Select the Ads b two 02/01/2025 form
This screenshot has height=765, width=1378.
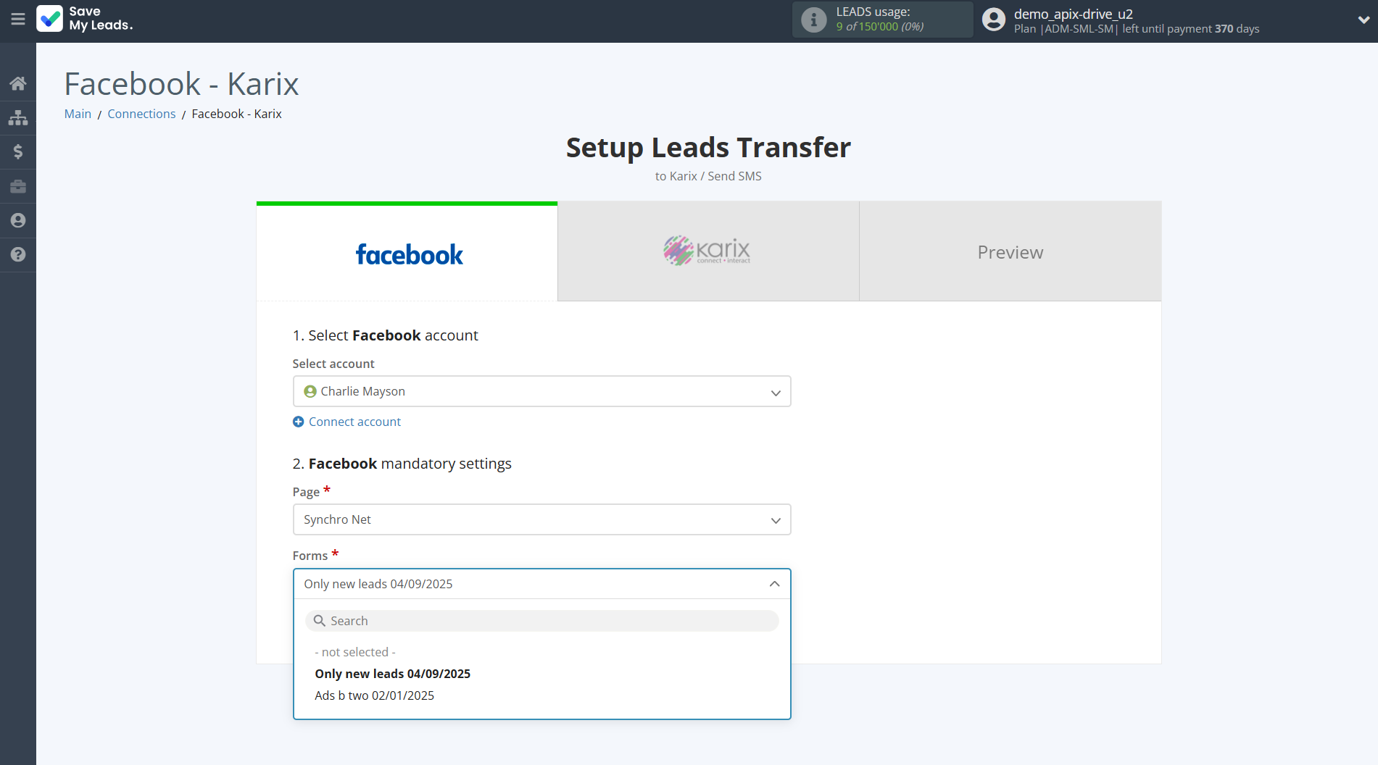tap(374, 695)
